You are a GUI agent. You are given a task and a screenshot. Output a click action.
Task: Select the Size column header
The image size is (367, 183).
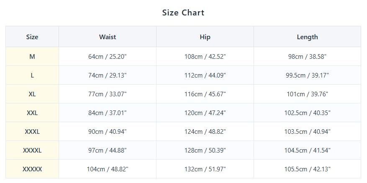click(32, 37)
